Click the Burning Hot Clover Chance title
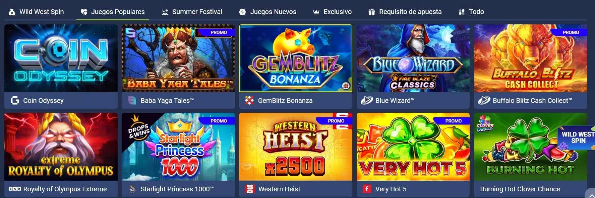 click(520, 189)
